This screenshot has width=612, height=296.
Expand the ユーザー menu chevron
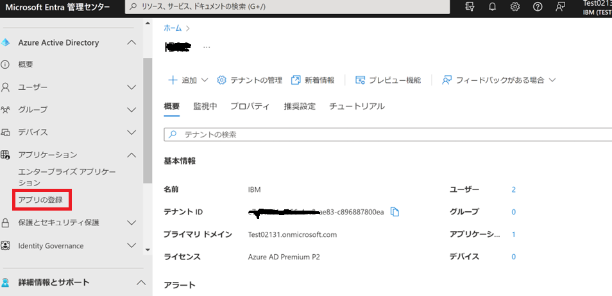(132, 87)
